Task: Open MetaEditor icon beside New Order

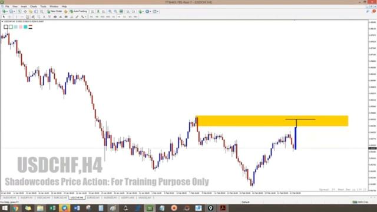Action: tap(65, 11)
